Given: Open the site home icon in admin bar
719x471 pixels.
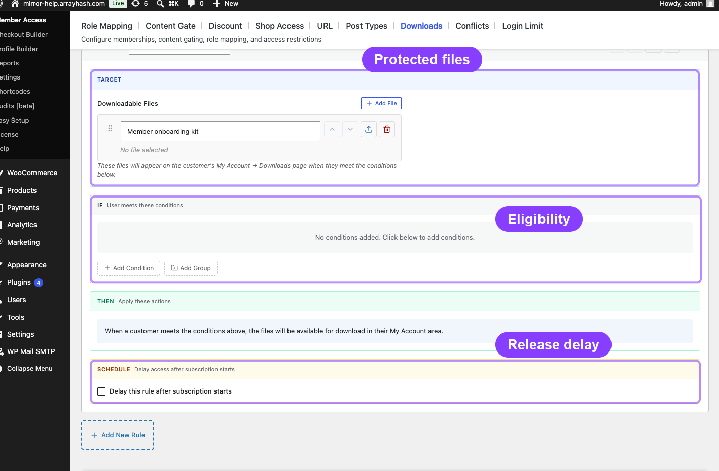Looking at the screenshot, I should [15, 4].
